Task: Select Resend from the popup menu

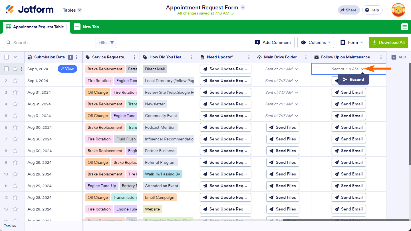Action: tap(353, 79)
